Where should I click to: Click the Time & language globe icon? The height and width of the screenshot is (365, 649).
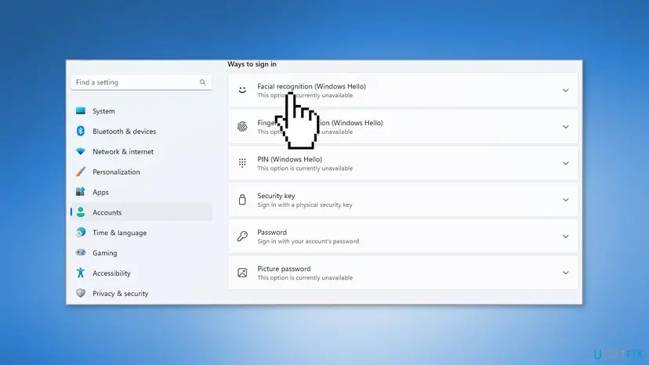click(x=81, y=233)
